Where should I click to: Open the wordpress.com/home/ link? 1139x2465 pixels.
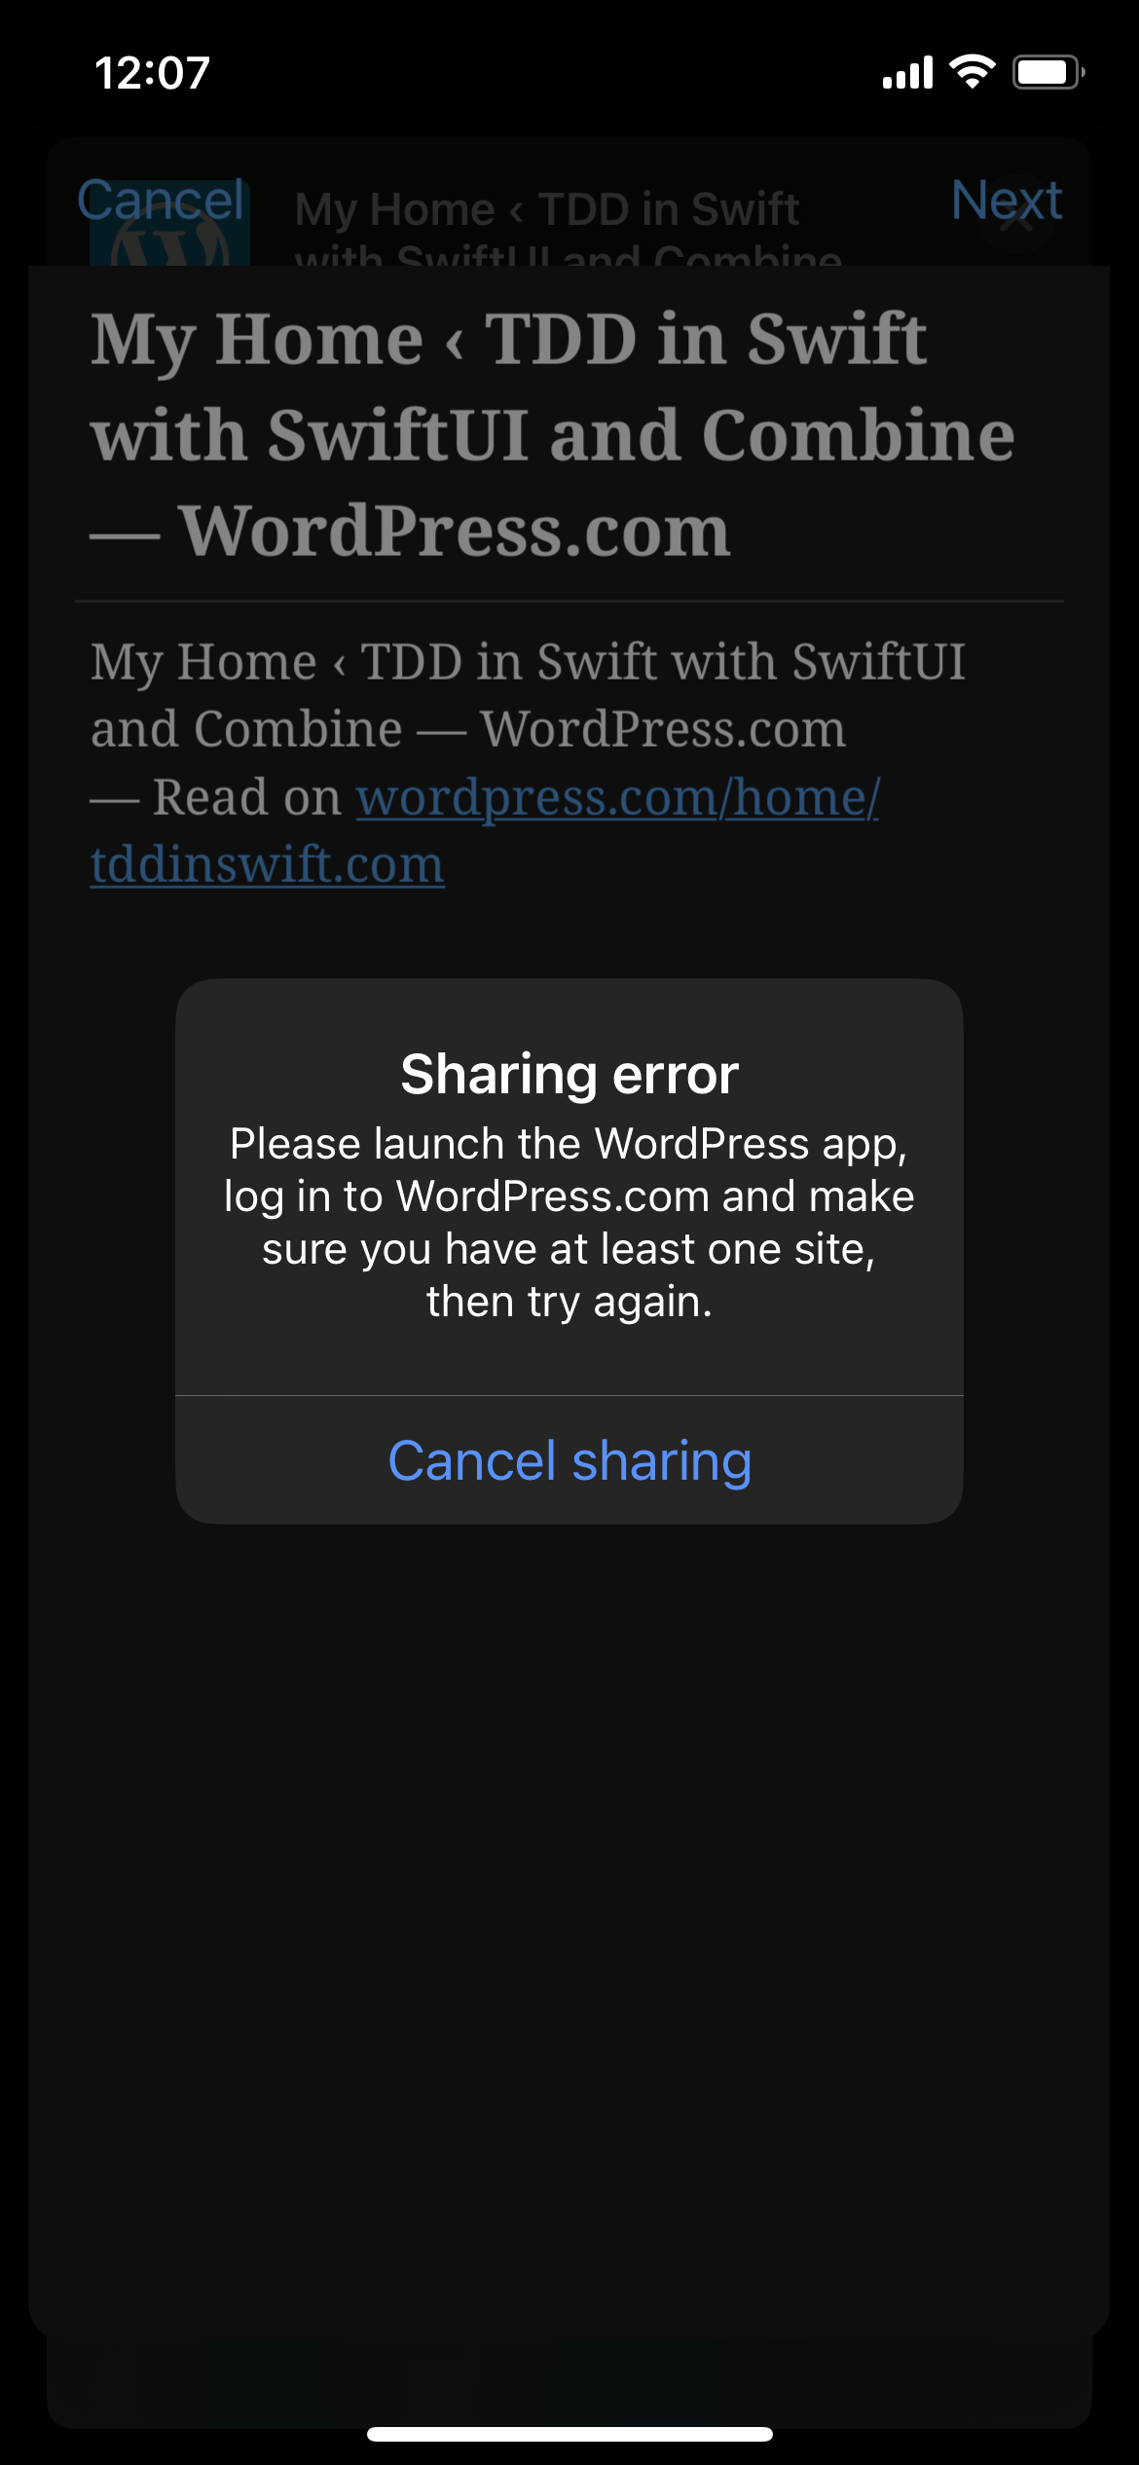pos(618,797)
